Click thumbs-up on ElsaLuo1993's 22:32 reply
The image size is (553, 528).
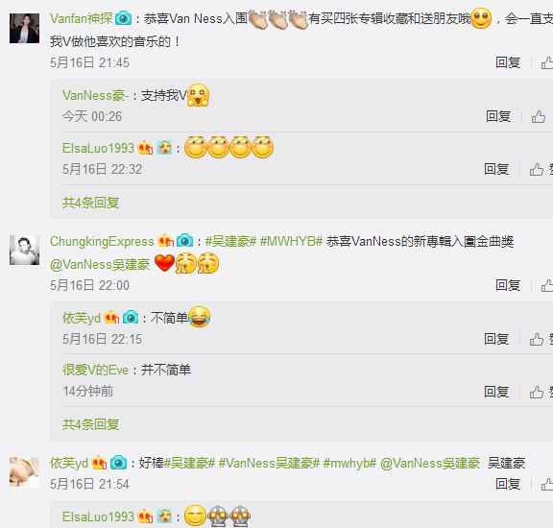point(536,170)
